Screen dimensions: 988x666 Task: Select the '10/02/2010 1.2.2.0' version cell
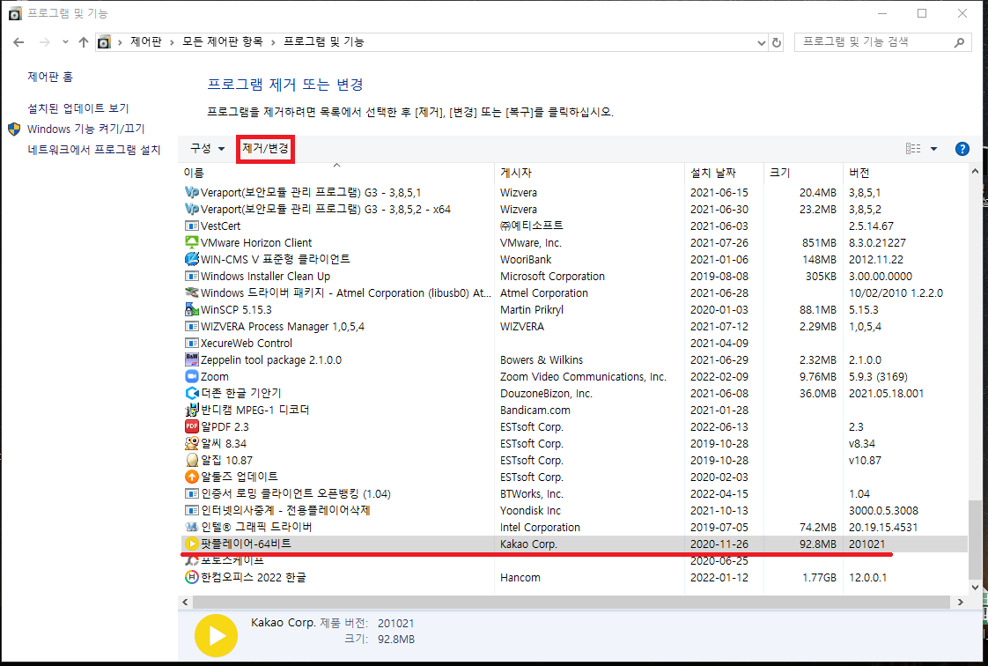(x=896, y=293)
